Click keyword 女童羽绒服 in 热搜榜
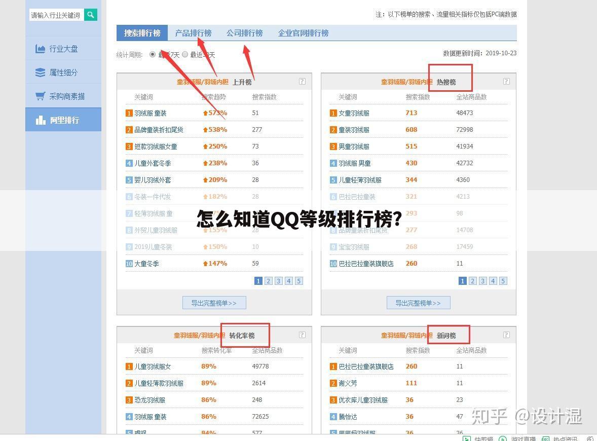Viewport: 597px width, 441px height. 354,113
